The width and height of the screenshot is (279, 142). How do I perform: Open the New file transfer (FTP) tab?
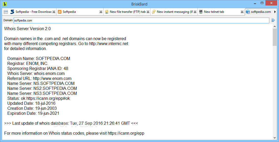click(x=127, y=12)
